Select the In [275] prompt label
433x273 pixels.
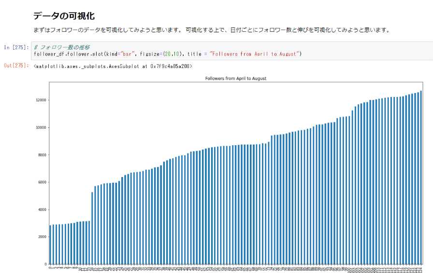(x=16, y=47)
